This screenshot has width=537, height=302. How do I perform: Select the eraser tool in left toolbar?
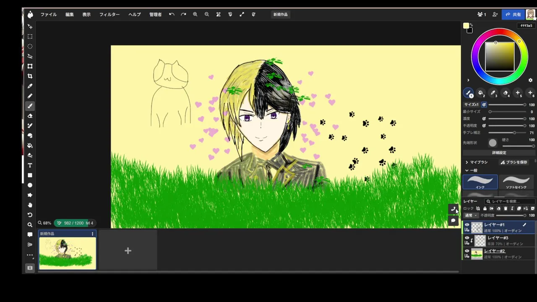click(x=30, y=116)
